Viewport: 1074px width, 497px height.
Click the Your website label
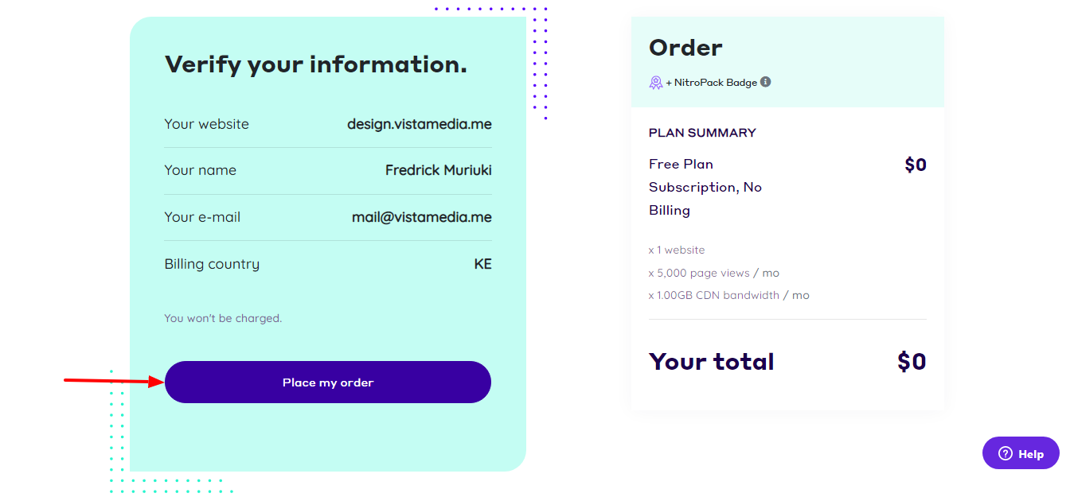[206, 124]
